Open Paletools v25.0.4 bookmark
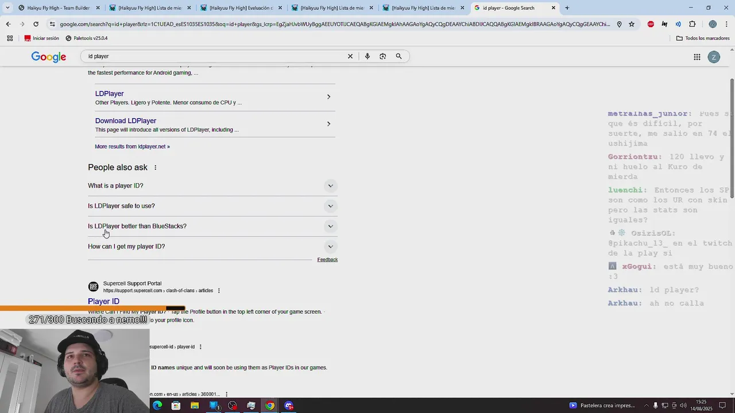 (x=86, y=38)
